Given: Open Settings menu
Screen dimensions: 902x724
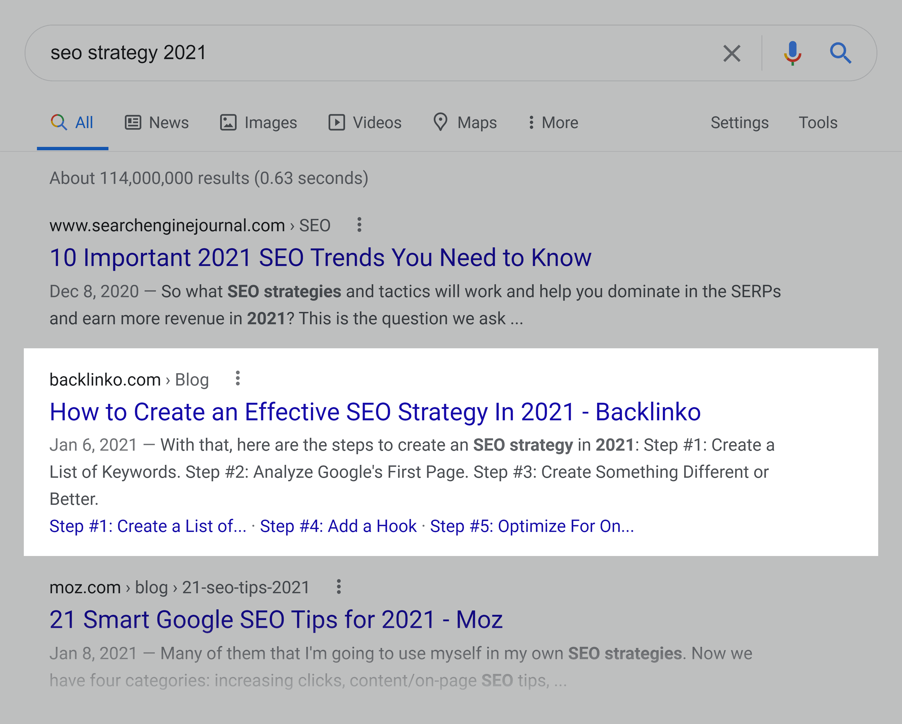Looking at the screenshot, I should coord(737,122).
